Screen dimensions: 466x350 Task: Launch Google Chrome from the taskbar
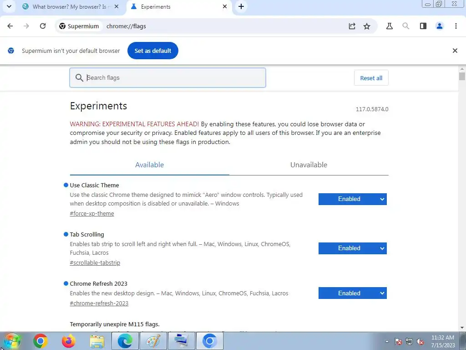coord(41,341)
